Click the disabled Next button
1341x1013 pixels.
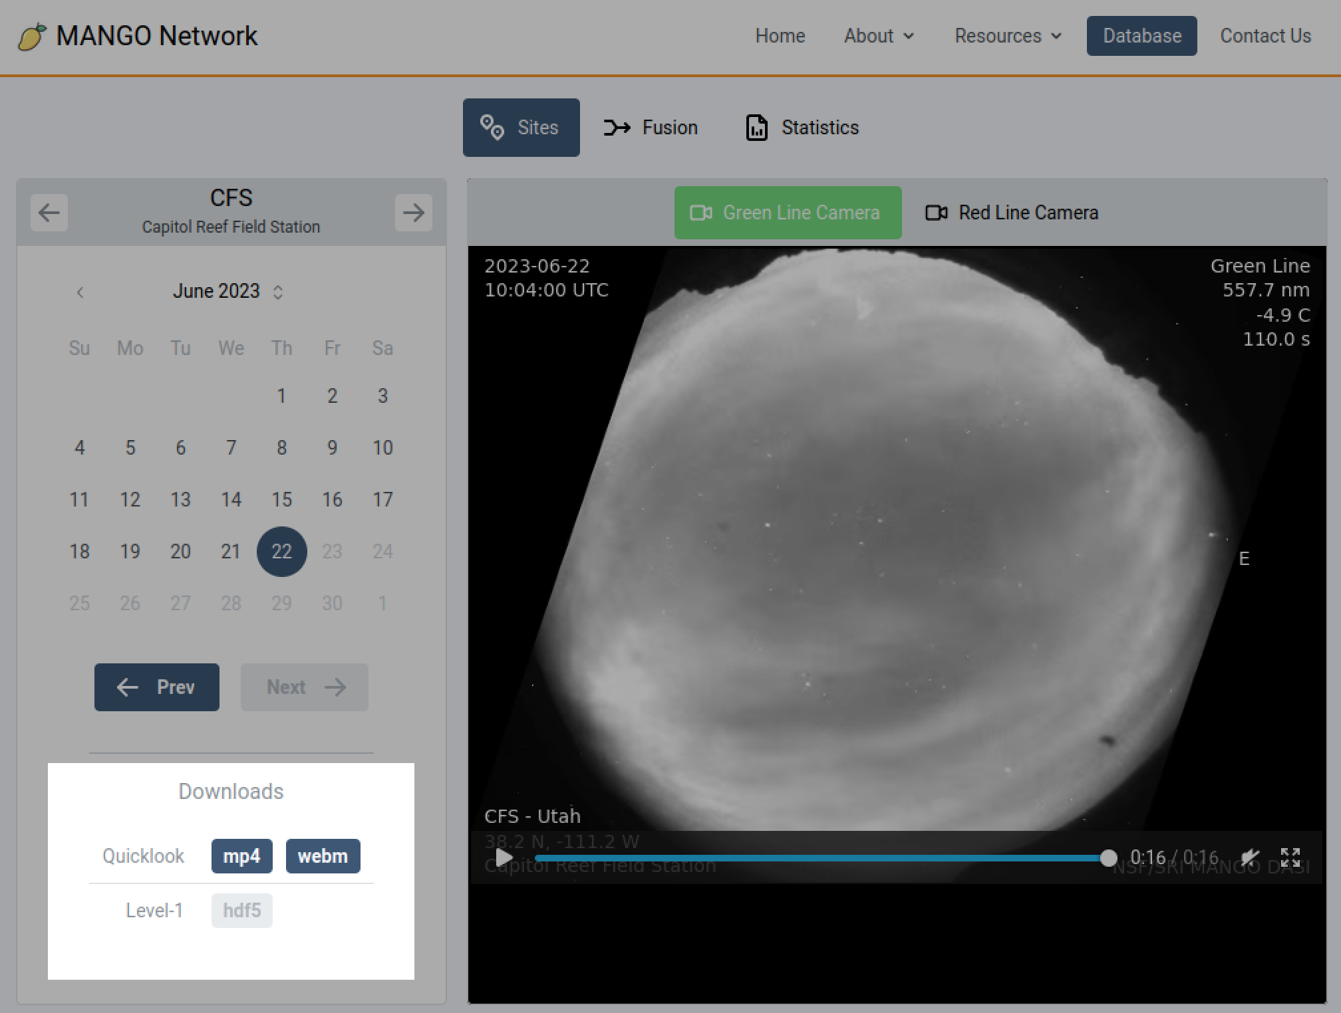[x=305, y=687]
